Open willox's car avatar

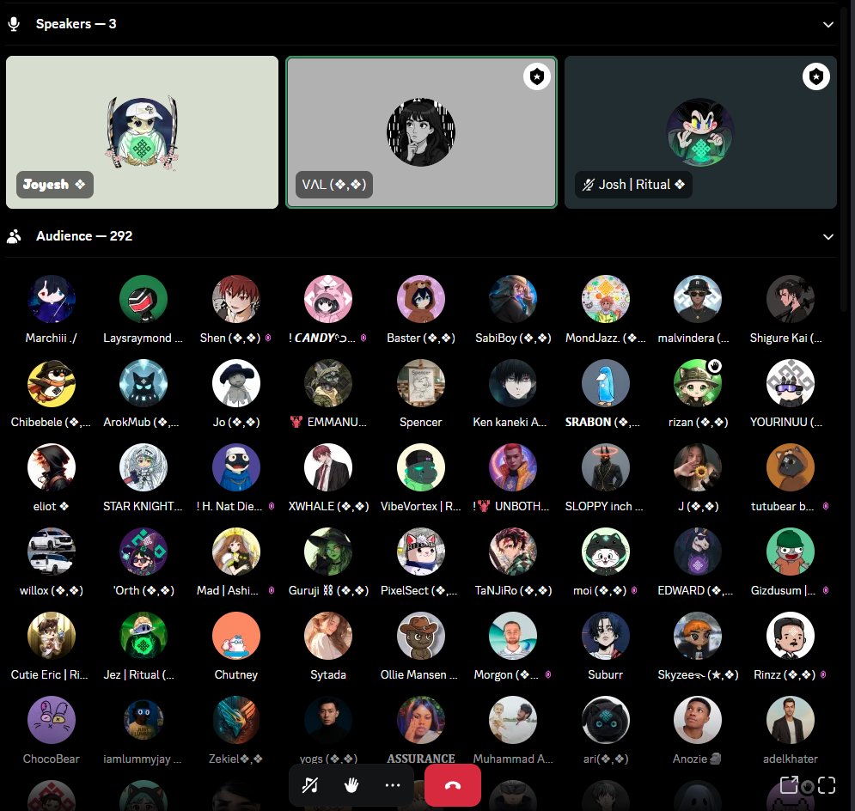[x=52, y=552]
